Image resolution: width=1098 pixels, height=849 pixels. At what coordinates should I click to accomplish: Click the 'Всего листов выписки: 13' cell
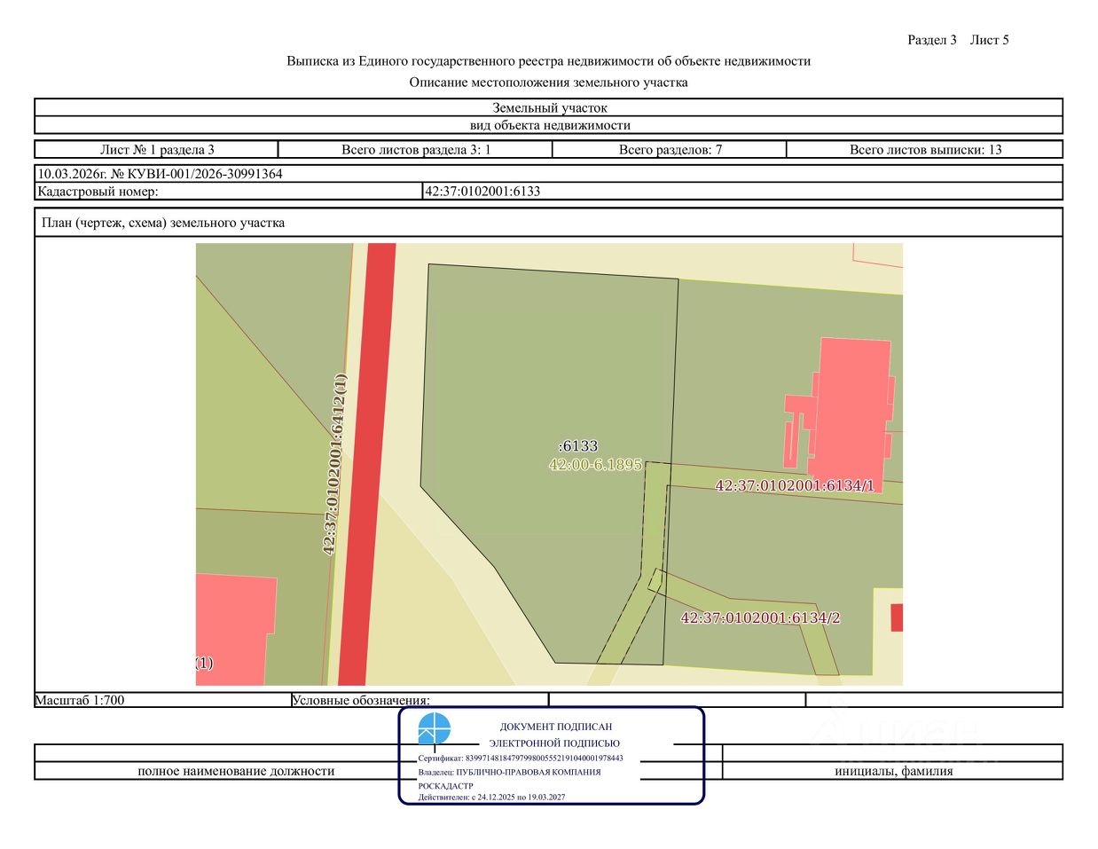coord(925,149)
